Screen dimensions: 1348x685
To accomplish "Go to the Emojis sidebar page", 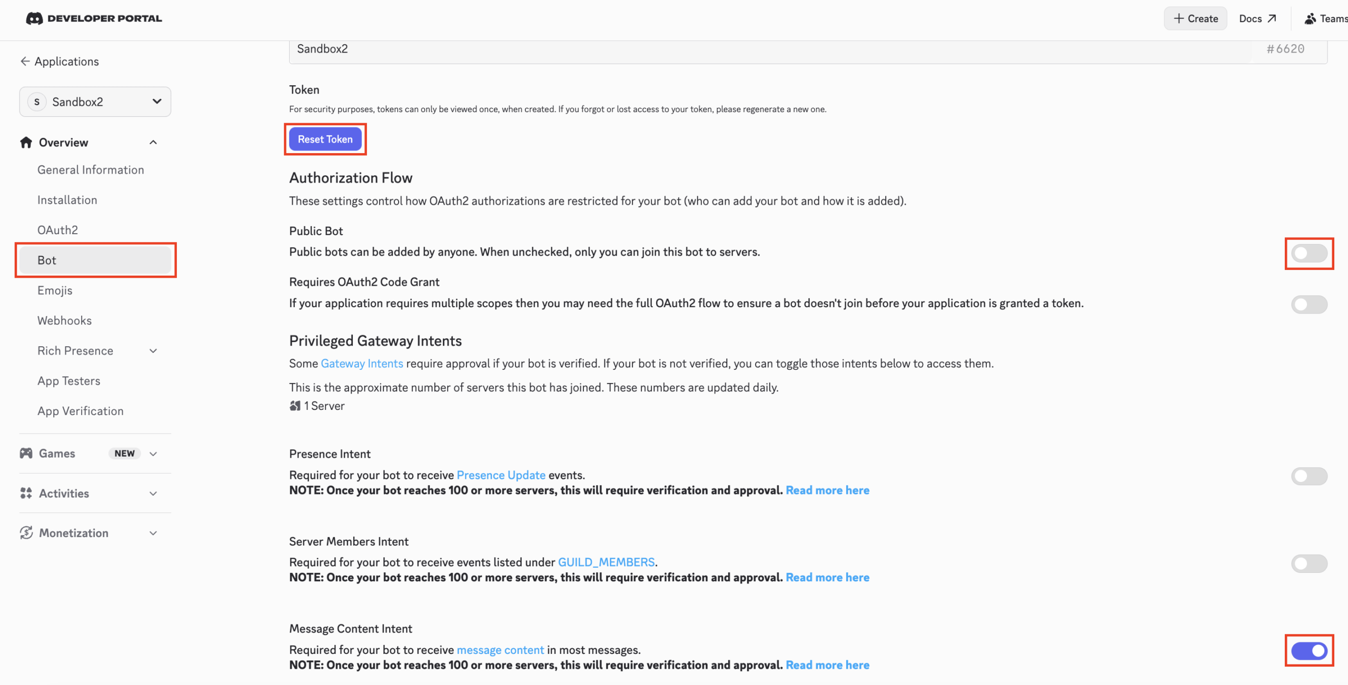I will [x=55, y=290].
